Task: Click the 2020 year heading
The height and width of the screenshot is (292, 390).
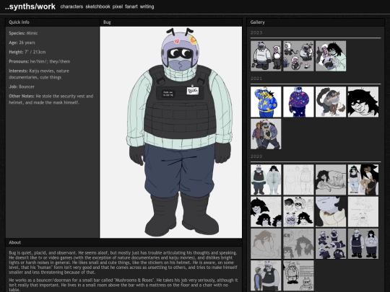Action: point(256,156)
